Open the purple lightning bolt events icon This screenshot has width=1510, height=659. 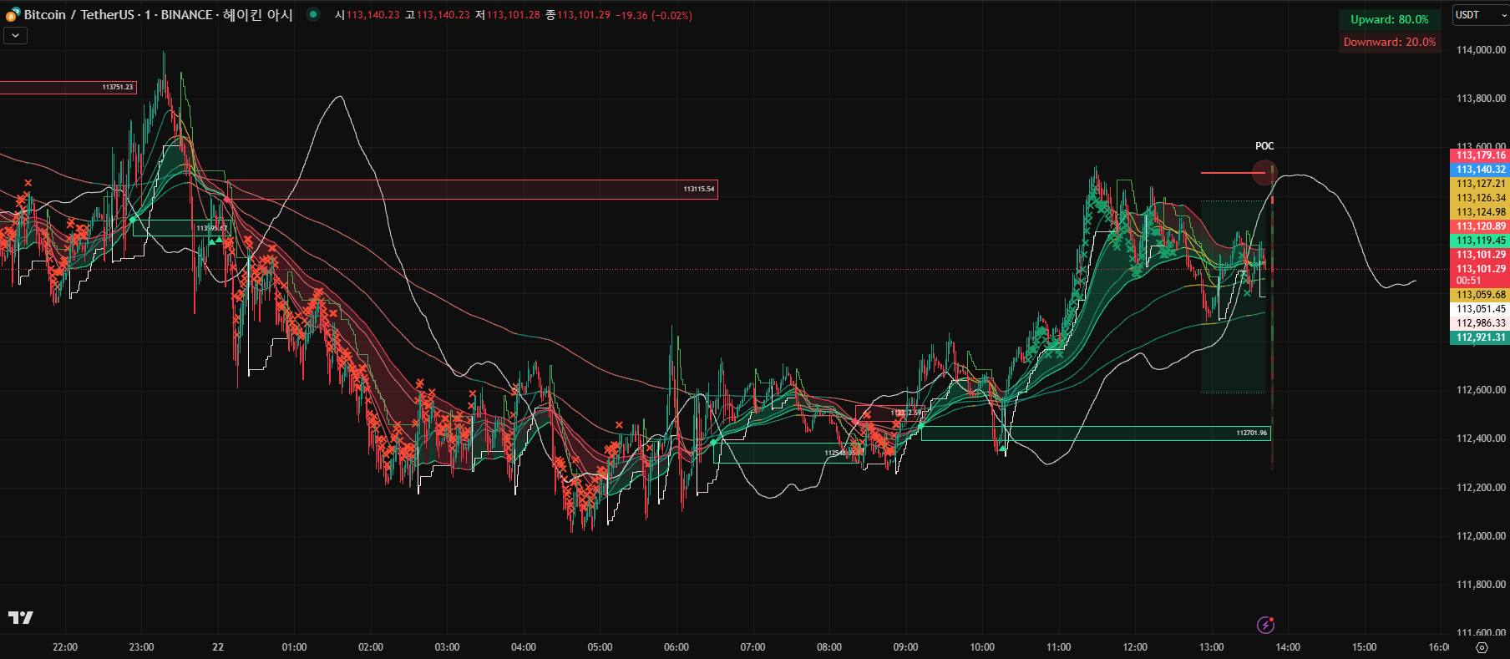[1265, 625]
